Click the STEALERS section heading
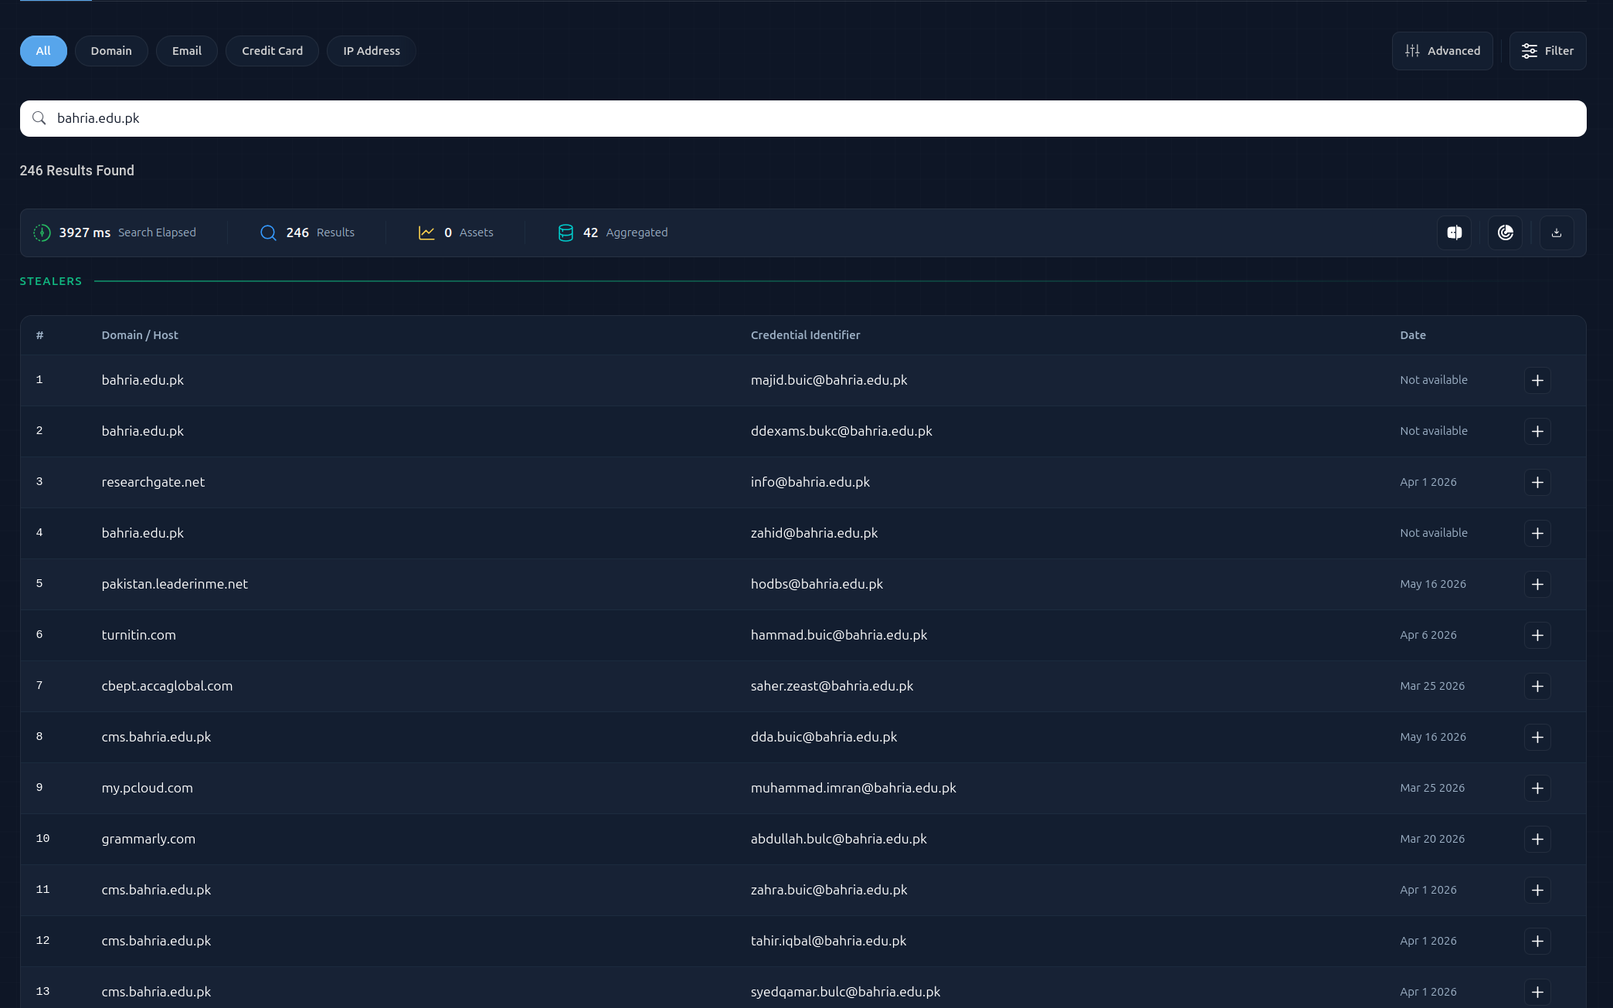1613x1008 pixels. pyautogui.click(x=50, y=281)
